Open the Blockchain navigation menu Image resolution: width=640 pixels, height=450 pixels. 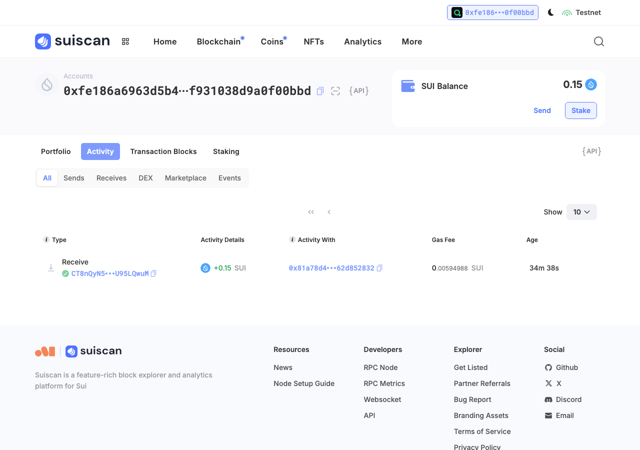pos(218,41)
